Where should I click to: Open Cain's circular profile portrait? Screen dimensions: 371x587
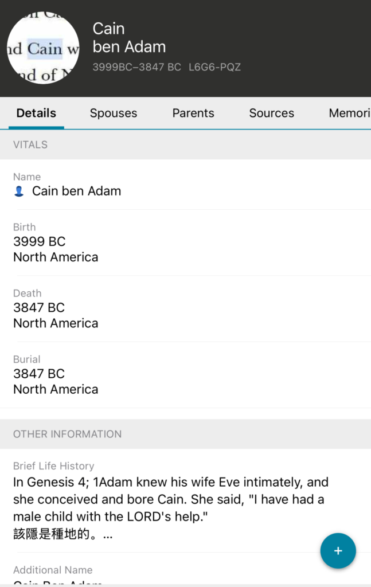point(43,48)
